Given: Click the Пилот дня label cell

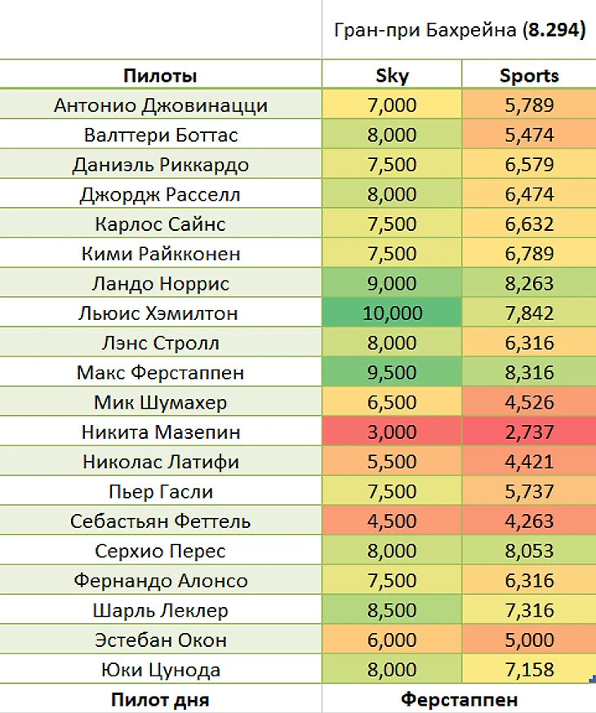Looking at the screenshot, I should pyautogui.click(x=161, y=699).
